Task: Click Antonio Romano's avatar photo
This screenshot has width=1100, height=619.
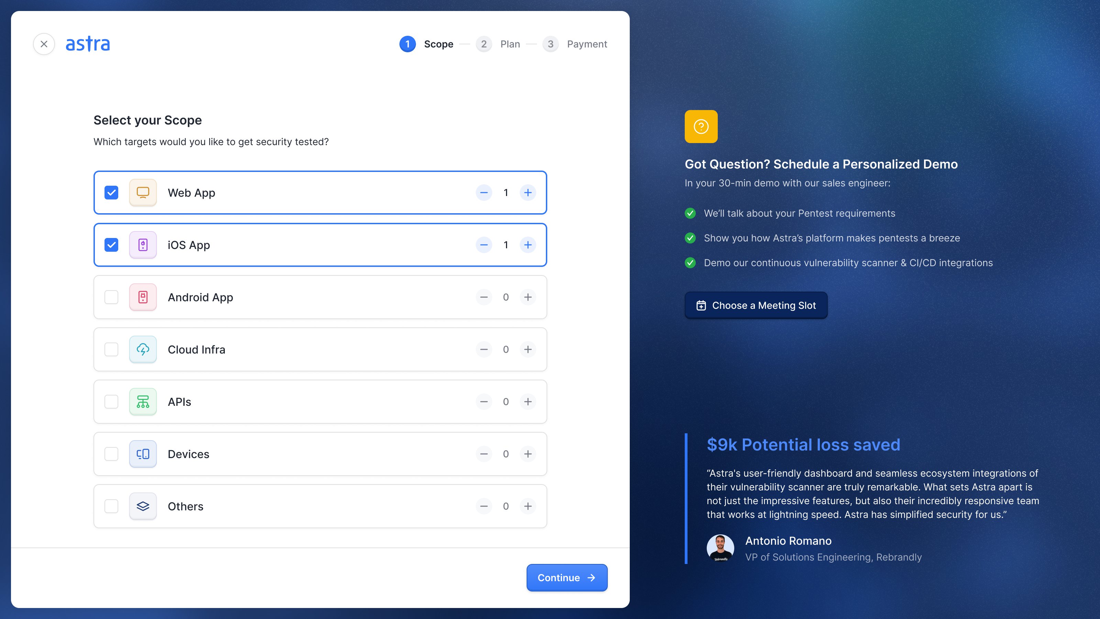Action: (x=720, y=548)
